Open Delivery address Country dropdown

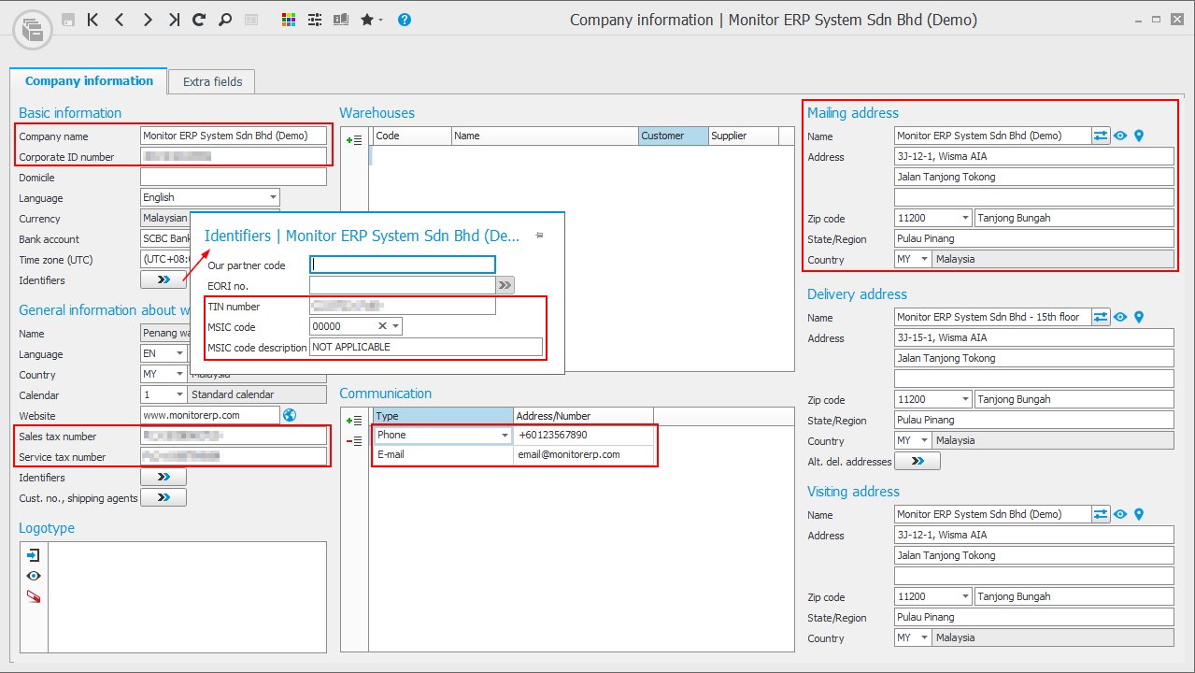click(x=925, y=440)
